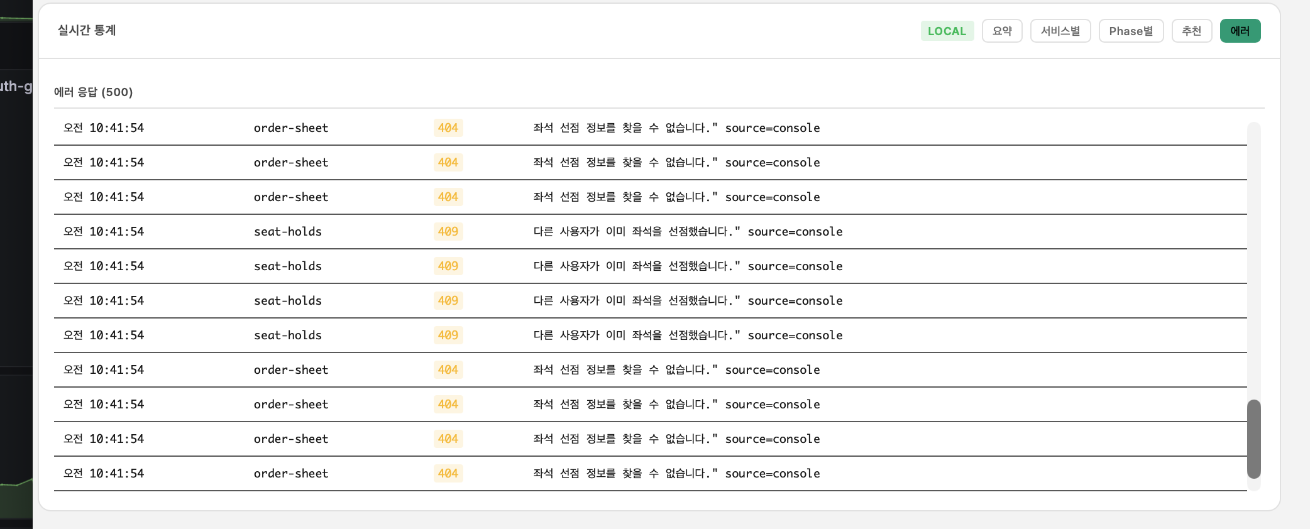Screen dimensions: 1310x529
Task: Show the 추천 tab
Action: 1192,31
